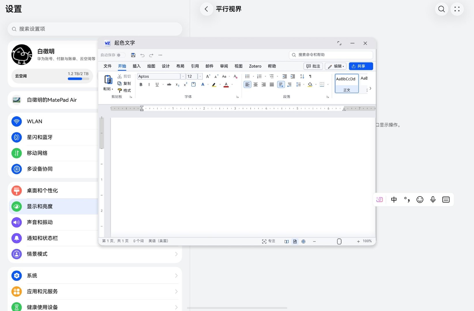474x311 pixels.
Task: Click the Save icon in quick access toolbar
Action: click(x=133, y=55)
